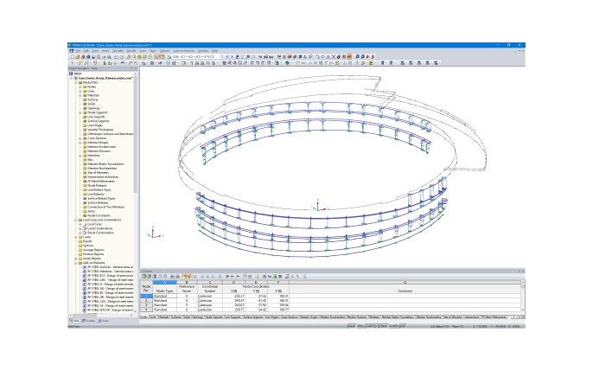Image resolution: width=593 pixels, height=371 pixels.
Task: Expand the Nodal Supports tree node
Action: tap(80, 112)
